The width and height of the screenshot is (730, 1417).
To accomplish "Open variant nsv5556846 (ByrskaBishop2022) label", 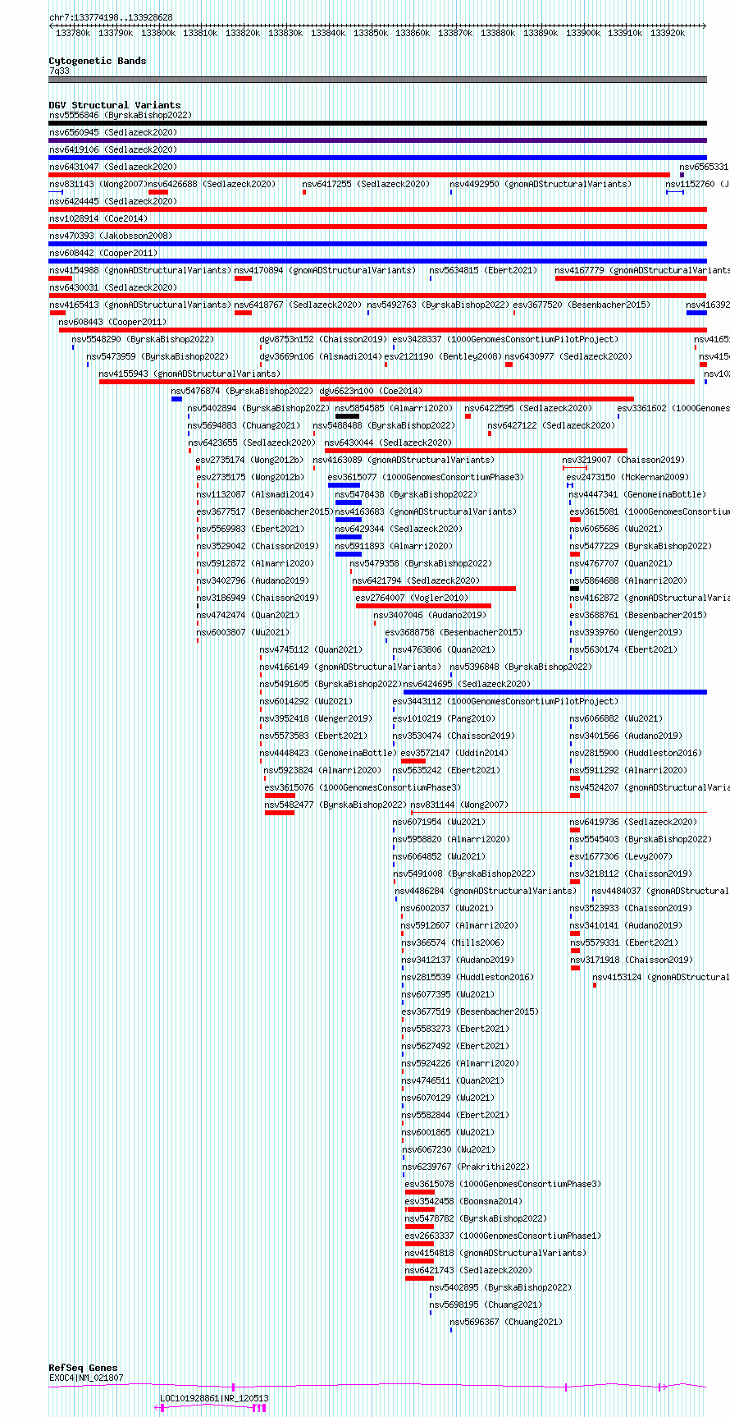I will (121, 115).
